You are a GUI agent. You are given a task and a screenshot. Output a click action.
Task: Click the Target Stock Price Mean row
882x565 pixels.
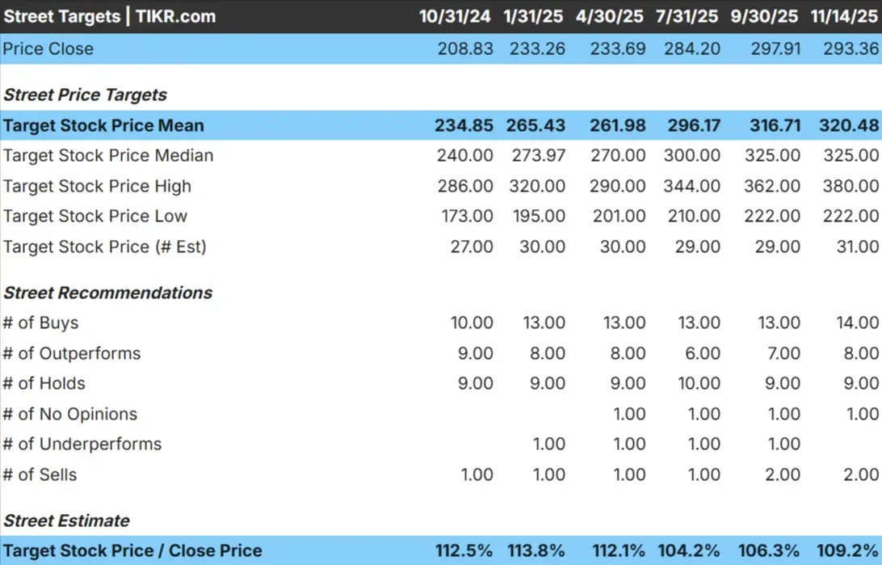click(103, 124)
